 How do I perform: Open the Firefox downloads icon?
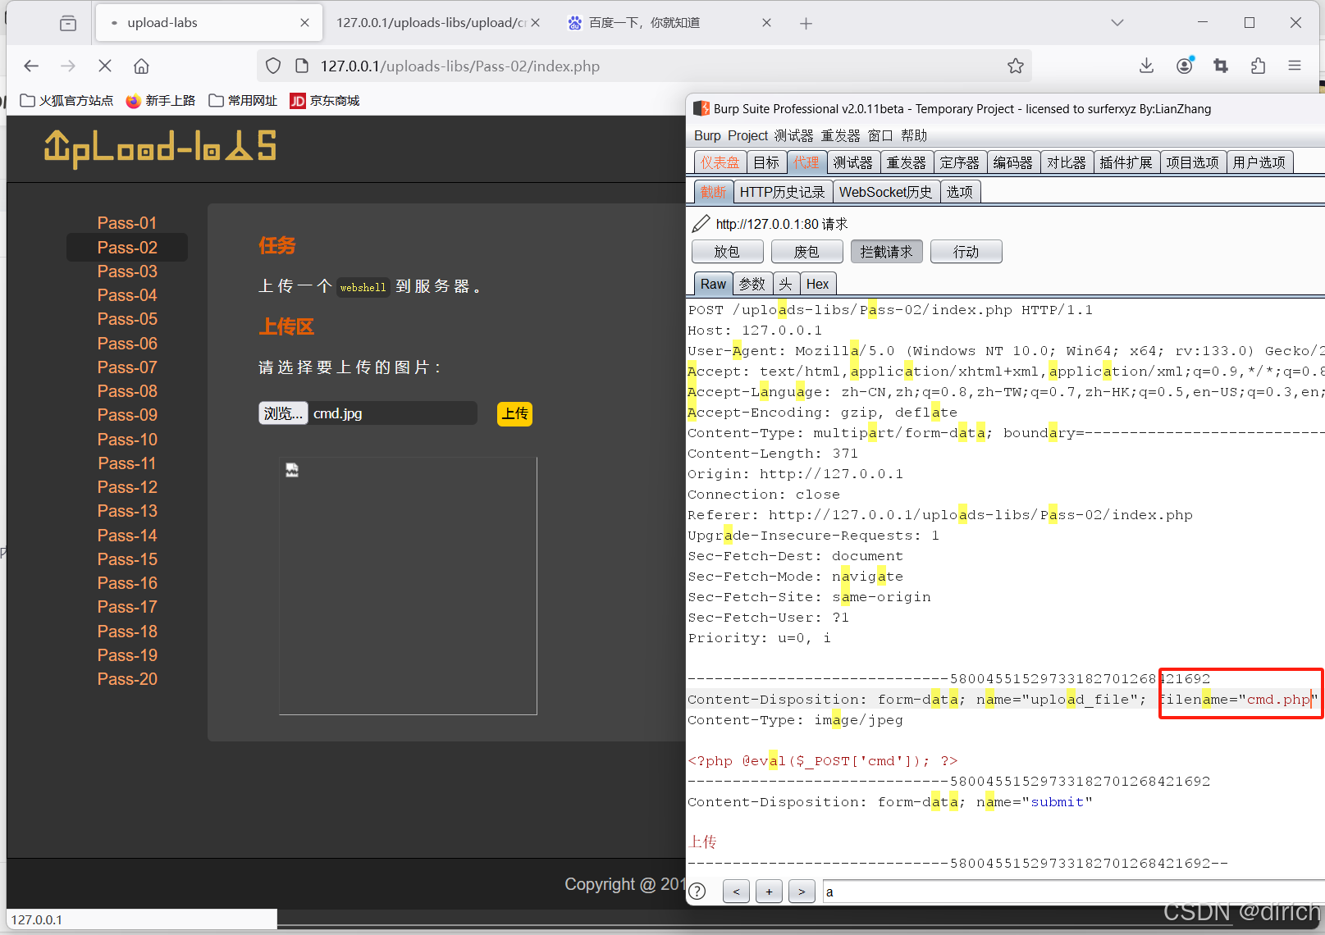coord(1146,66)
